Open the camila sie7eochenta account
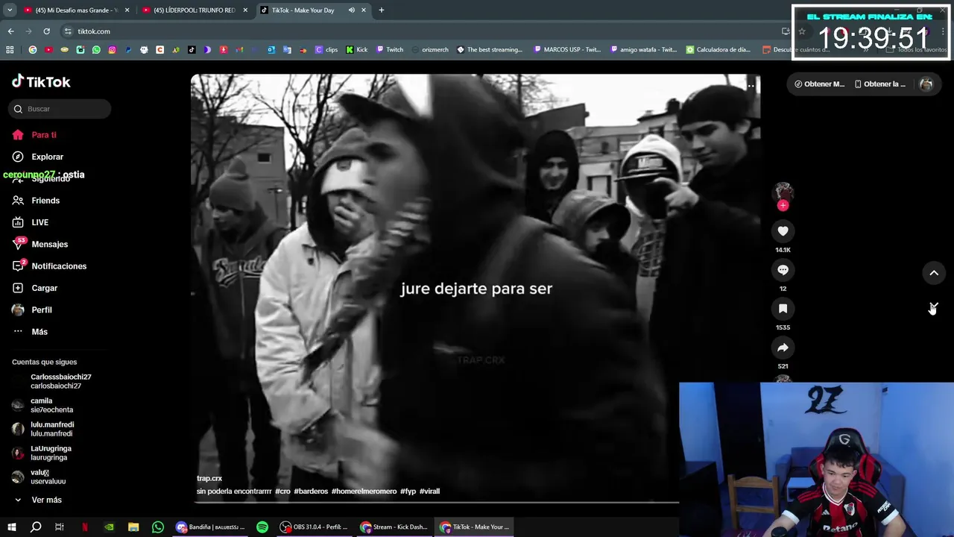 click(43, 405)
